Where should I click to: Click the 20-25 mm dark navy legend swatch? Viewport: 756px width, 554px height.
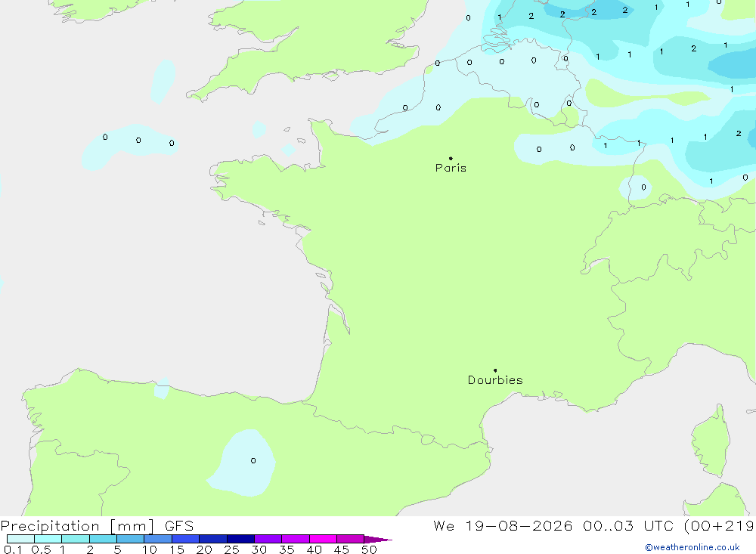click(x=213, y=539)
